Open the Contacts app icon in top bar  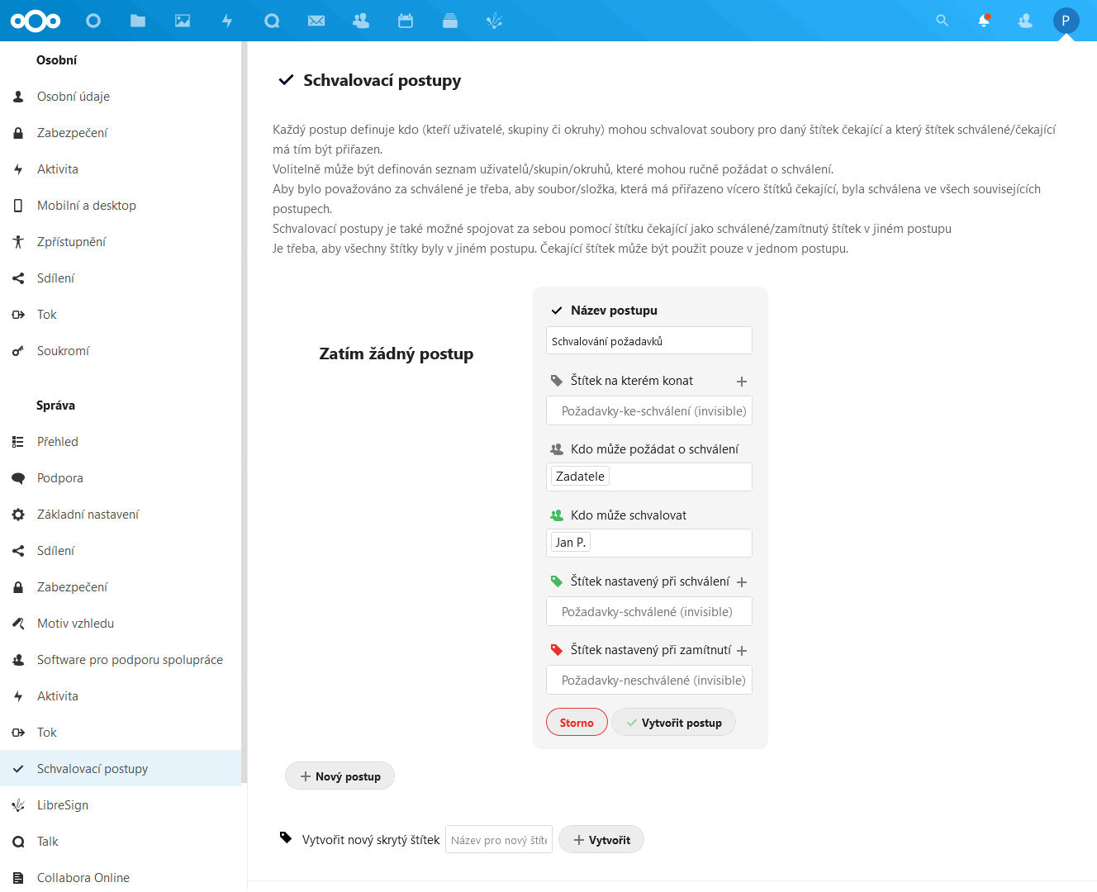pyautogui.click(x=361, y=21)
